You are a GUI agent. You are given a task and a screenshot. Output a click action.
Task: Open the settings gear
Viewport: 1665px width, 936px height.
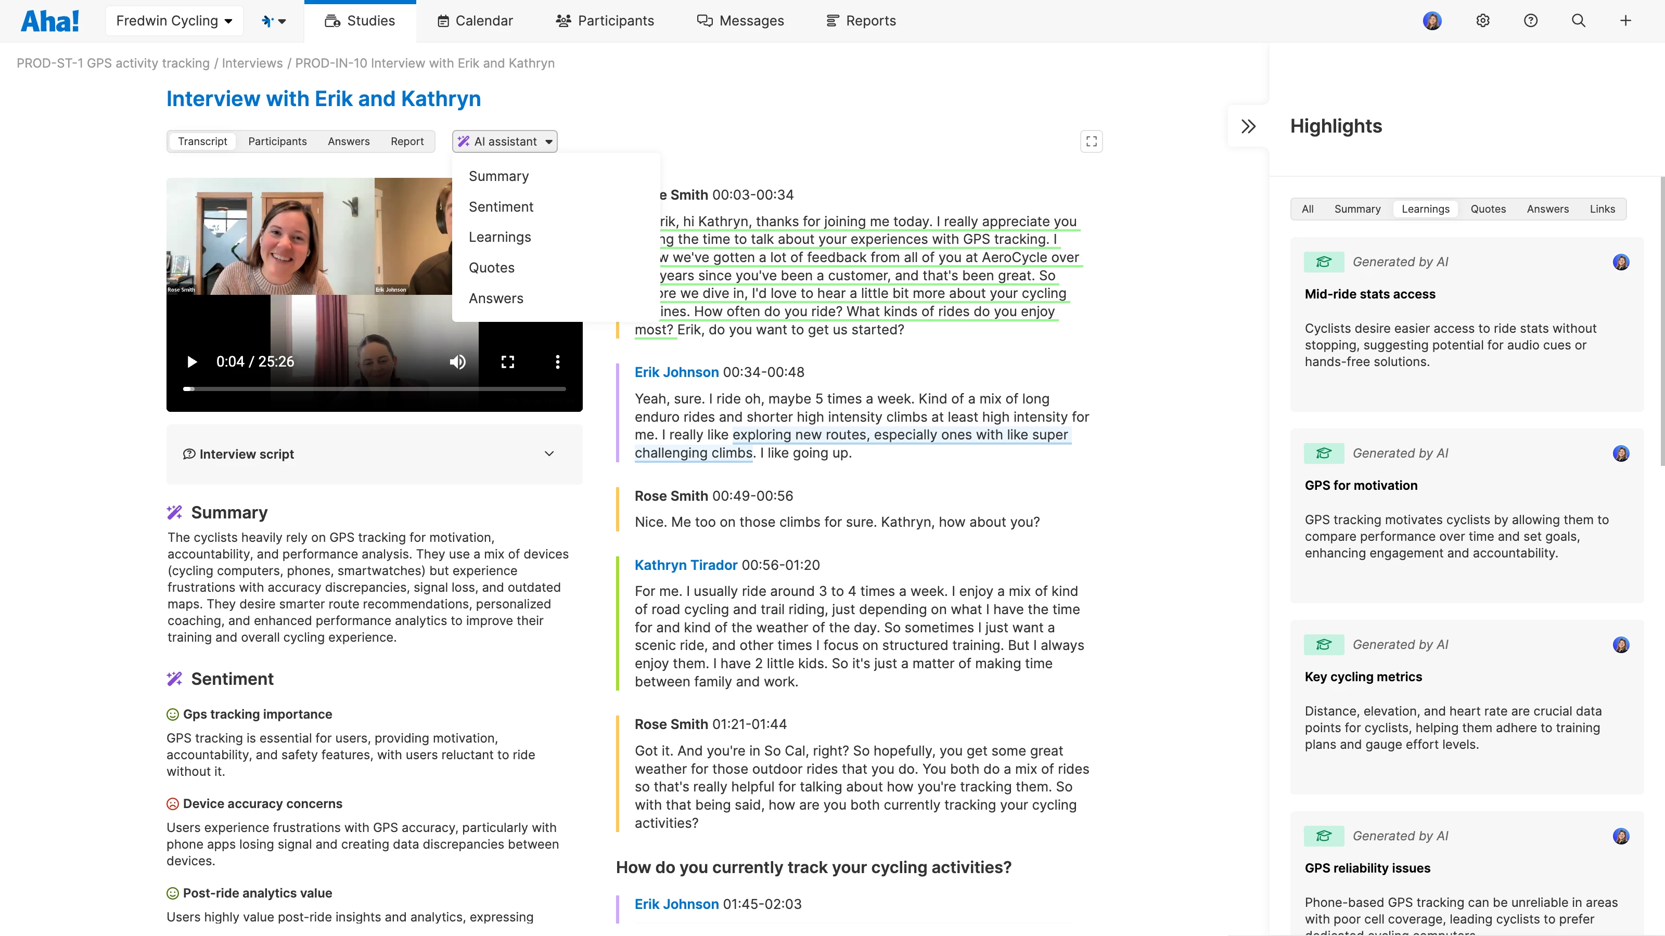pyautogui.click(x=1482, y=21)
